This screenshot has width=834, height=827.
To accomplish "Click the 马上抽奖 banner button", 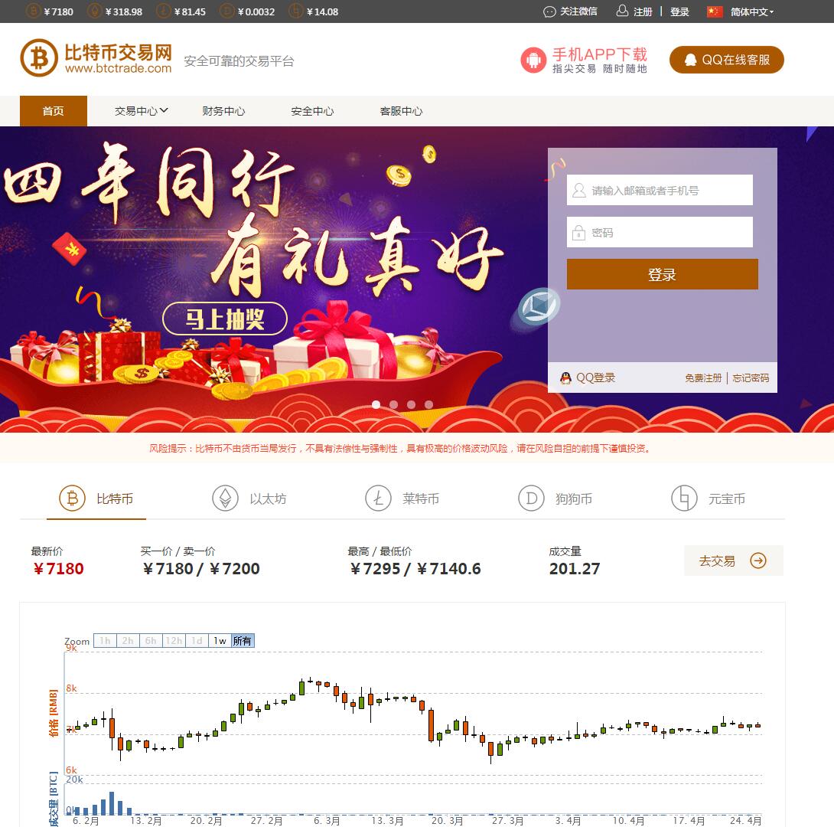I will (225, 319).
